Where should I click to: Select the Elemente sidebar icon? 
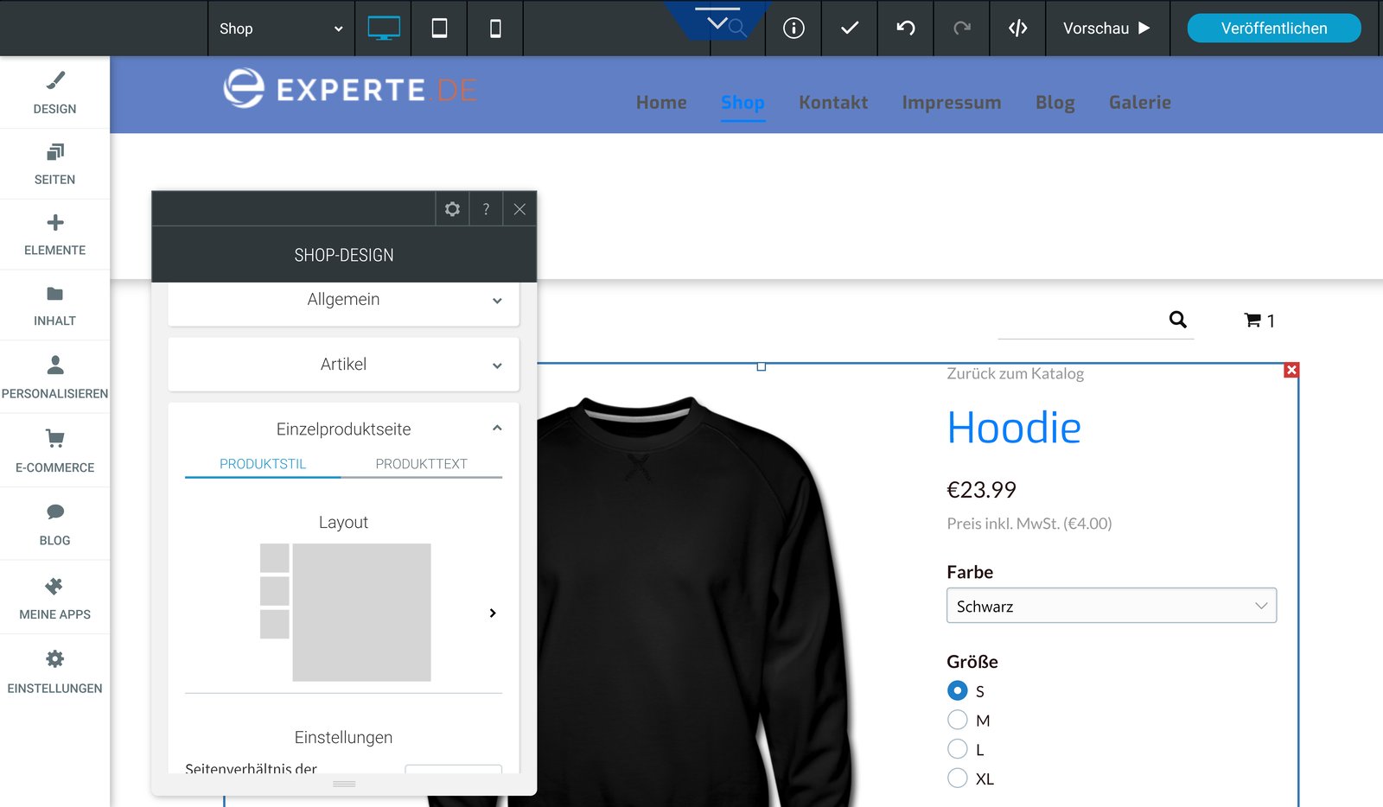[54, 234]
